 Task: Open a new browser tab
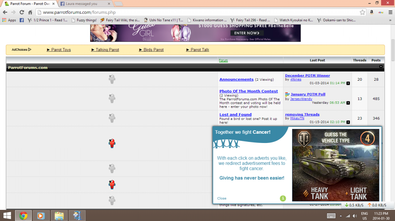tap(118, 4)
